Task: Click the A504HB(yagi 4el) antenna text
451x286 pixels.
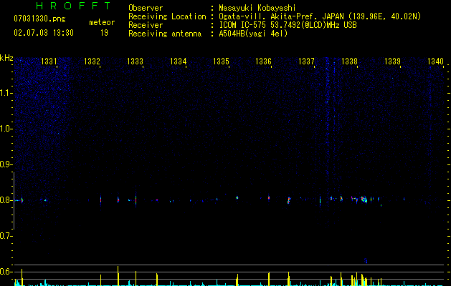Action: (253, 34)
